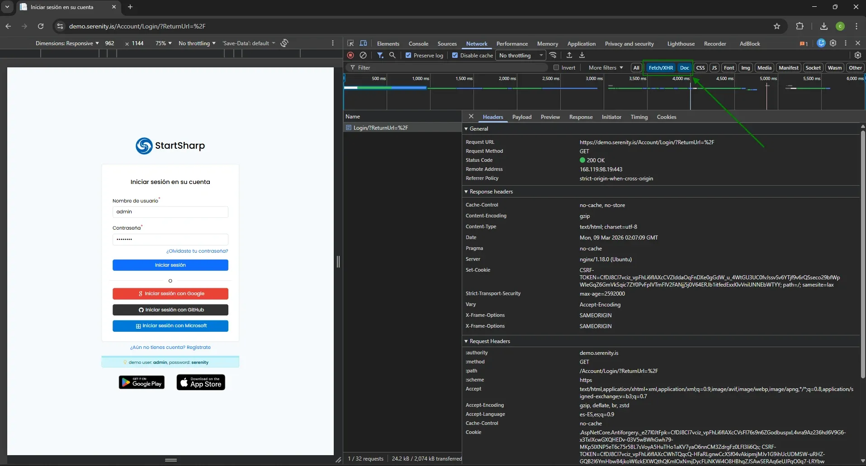Open the More filters dropdown
The width and height of the screenshot is (866, 466).
click(x=605, y=67)
